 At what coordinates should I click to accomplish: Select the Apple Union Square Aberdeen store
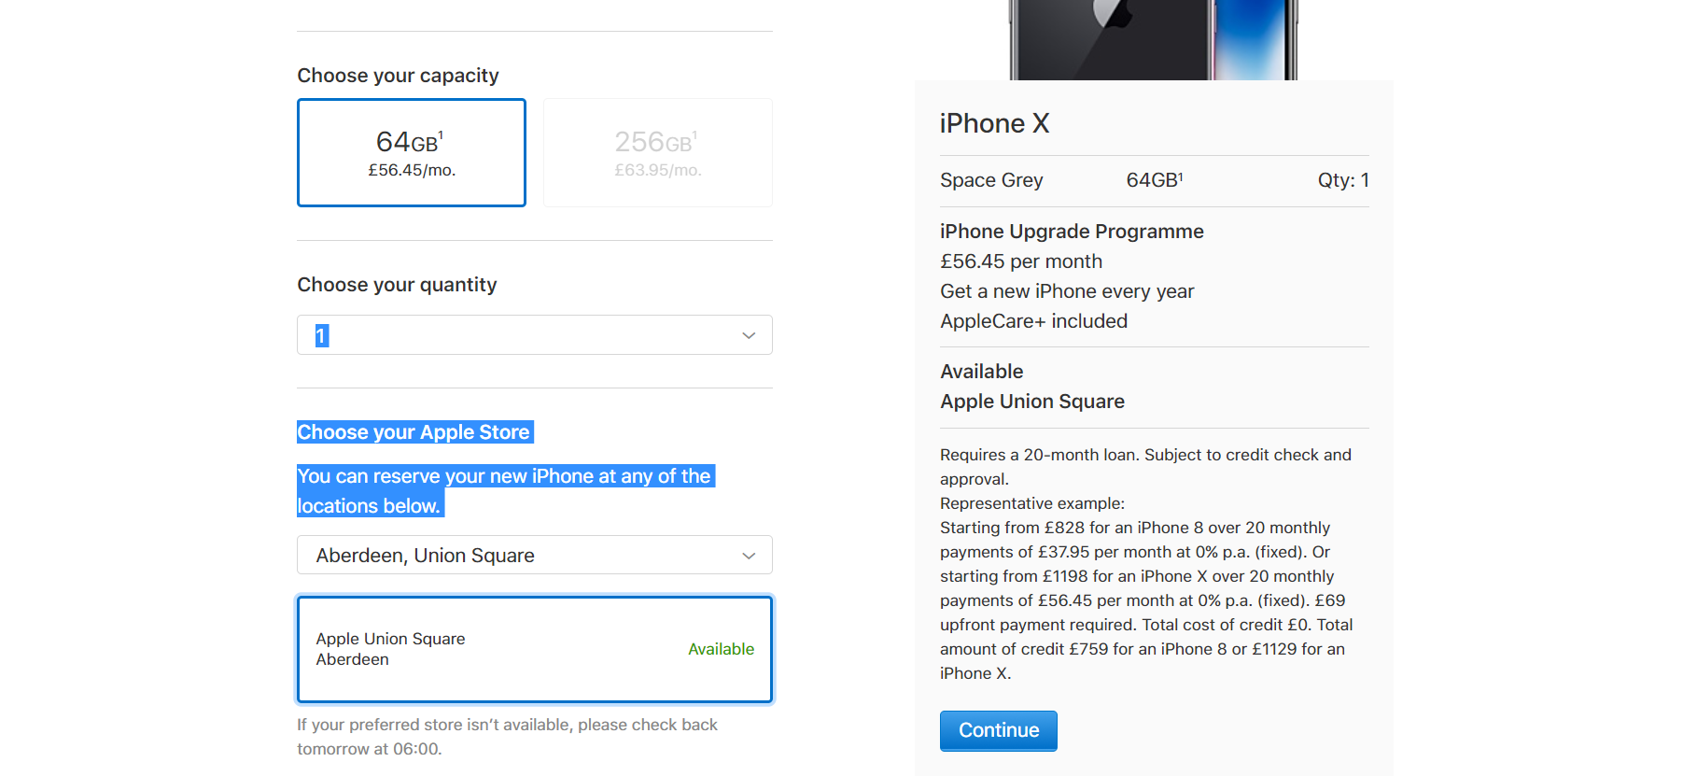pos(535,649)
